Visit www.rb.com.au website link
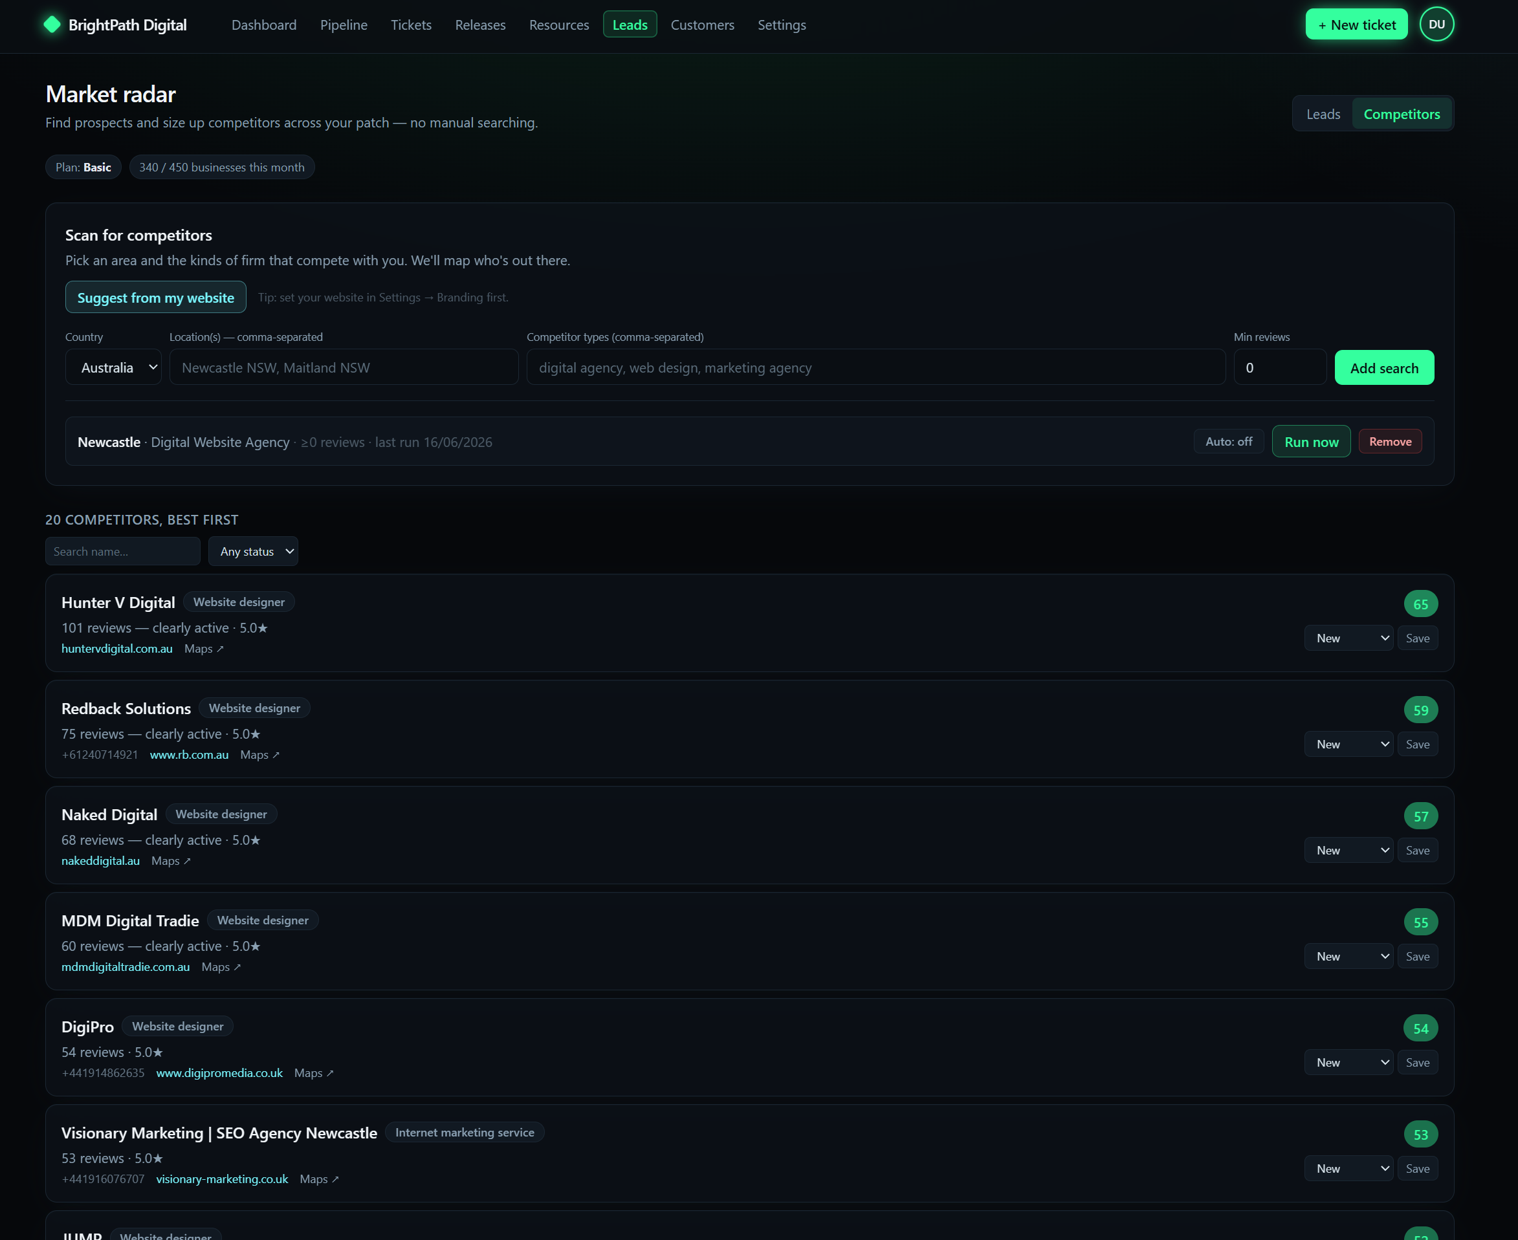 coord(190,755)
